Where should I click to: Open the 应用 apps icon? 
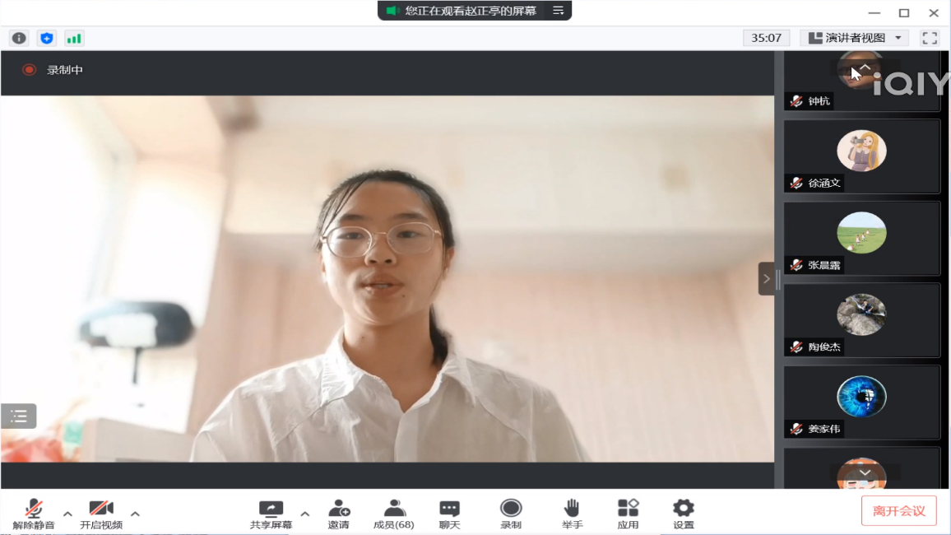pos(628,513)
